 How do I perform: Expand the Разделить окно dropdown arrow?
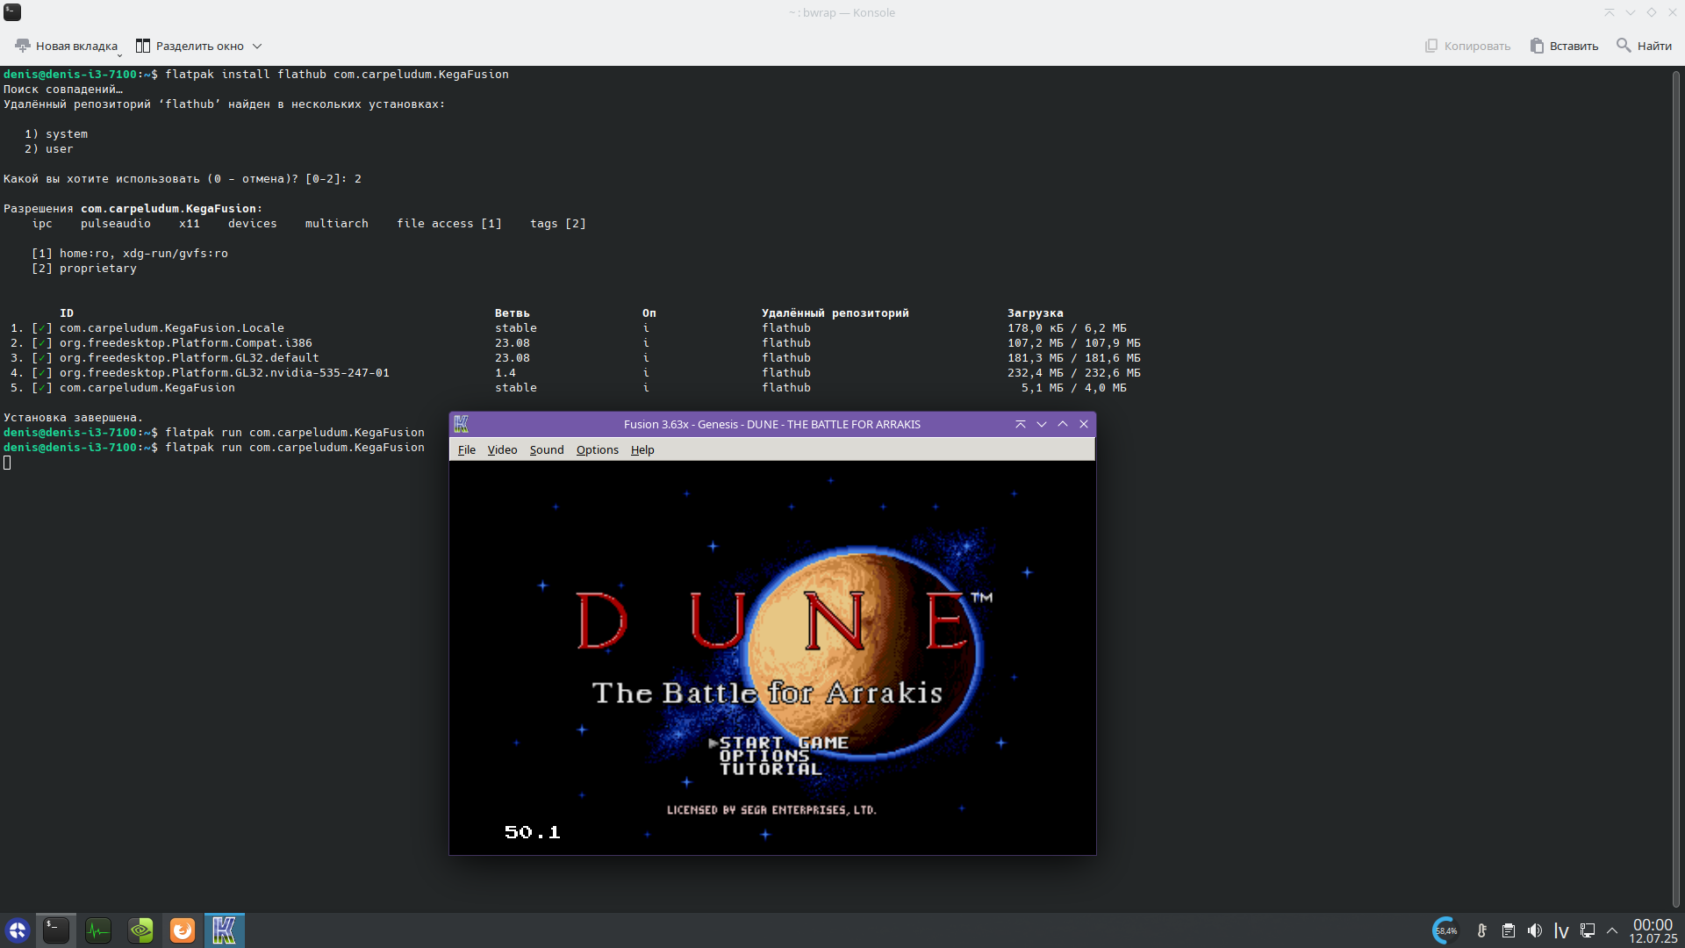click(257, 46)
